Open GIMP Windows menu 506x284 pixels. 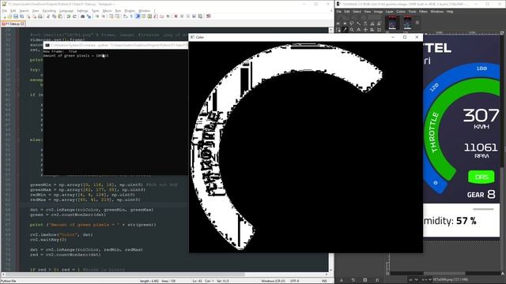pyautogui.click(x=437, y=12)
